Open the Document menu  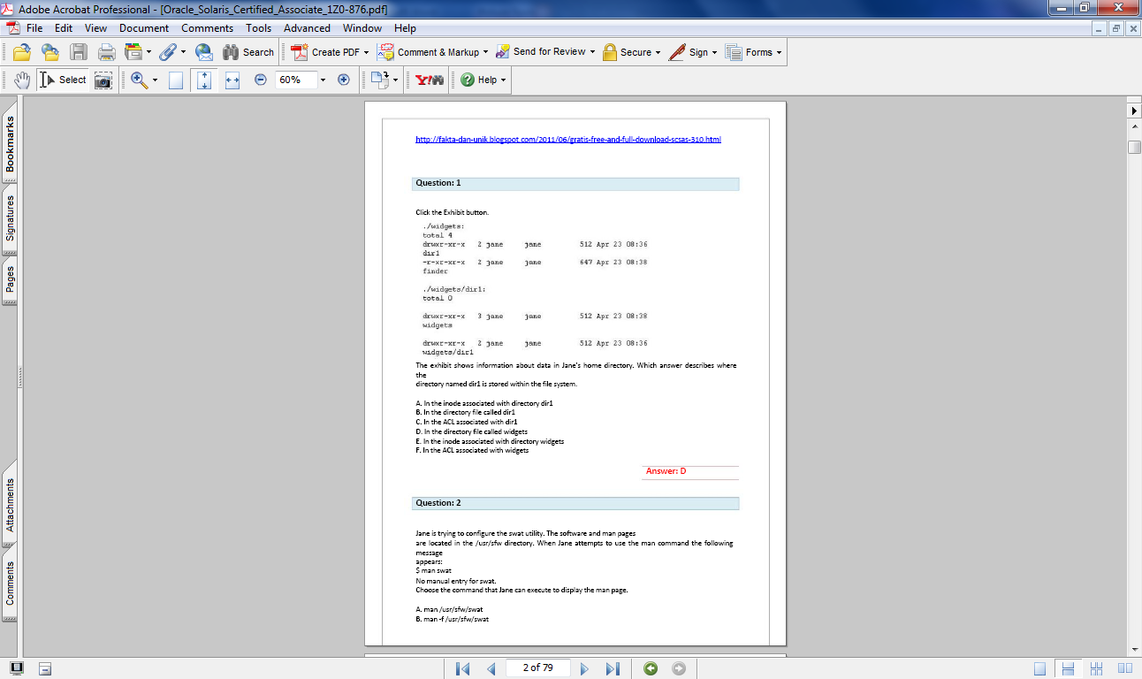144,28
